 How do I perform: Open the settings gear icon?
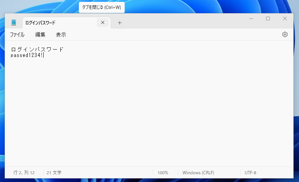point(285,34)
